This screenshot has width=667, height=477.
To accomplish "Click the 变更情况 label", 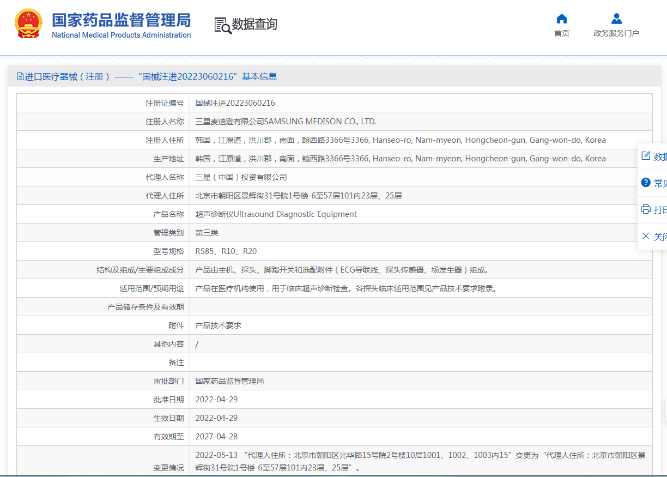I will (169, 468).
